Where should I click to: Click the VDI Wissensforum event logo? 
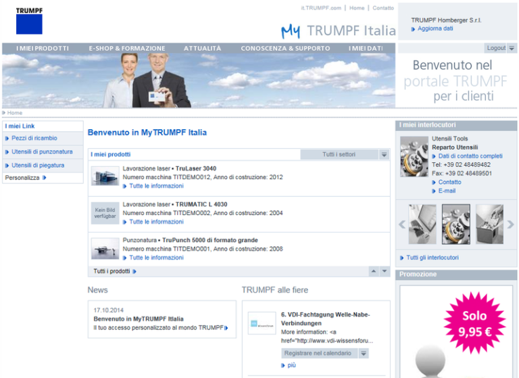coord(262,323)
